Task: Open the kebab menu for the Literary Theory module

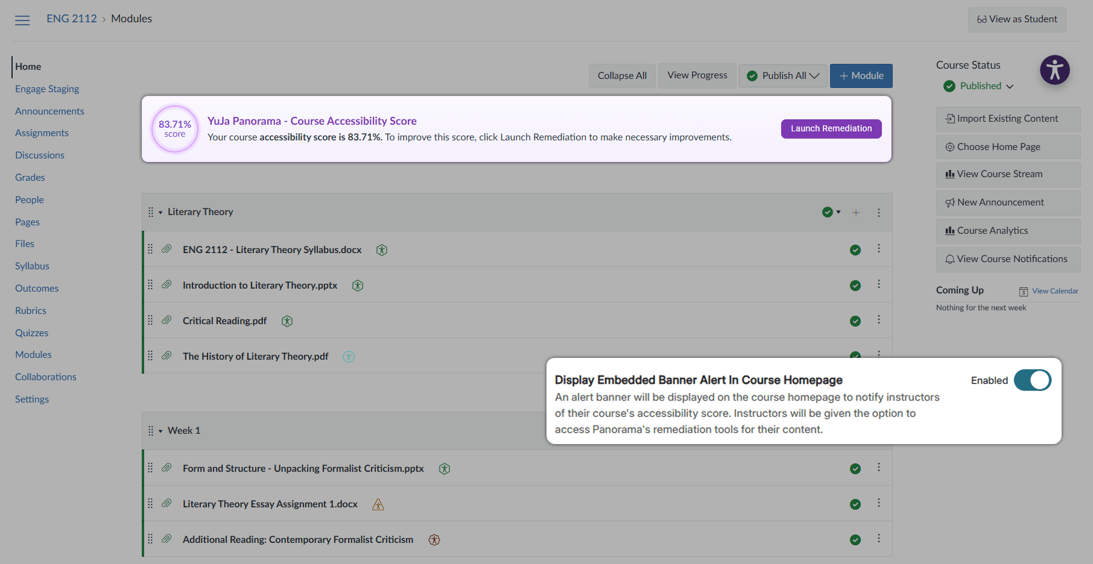Action: click(878, 212)
